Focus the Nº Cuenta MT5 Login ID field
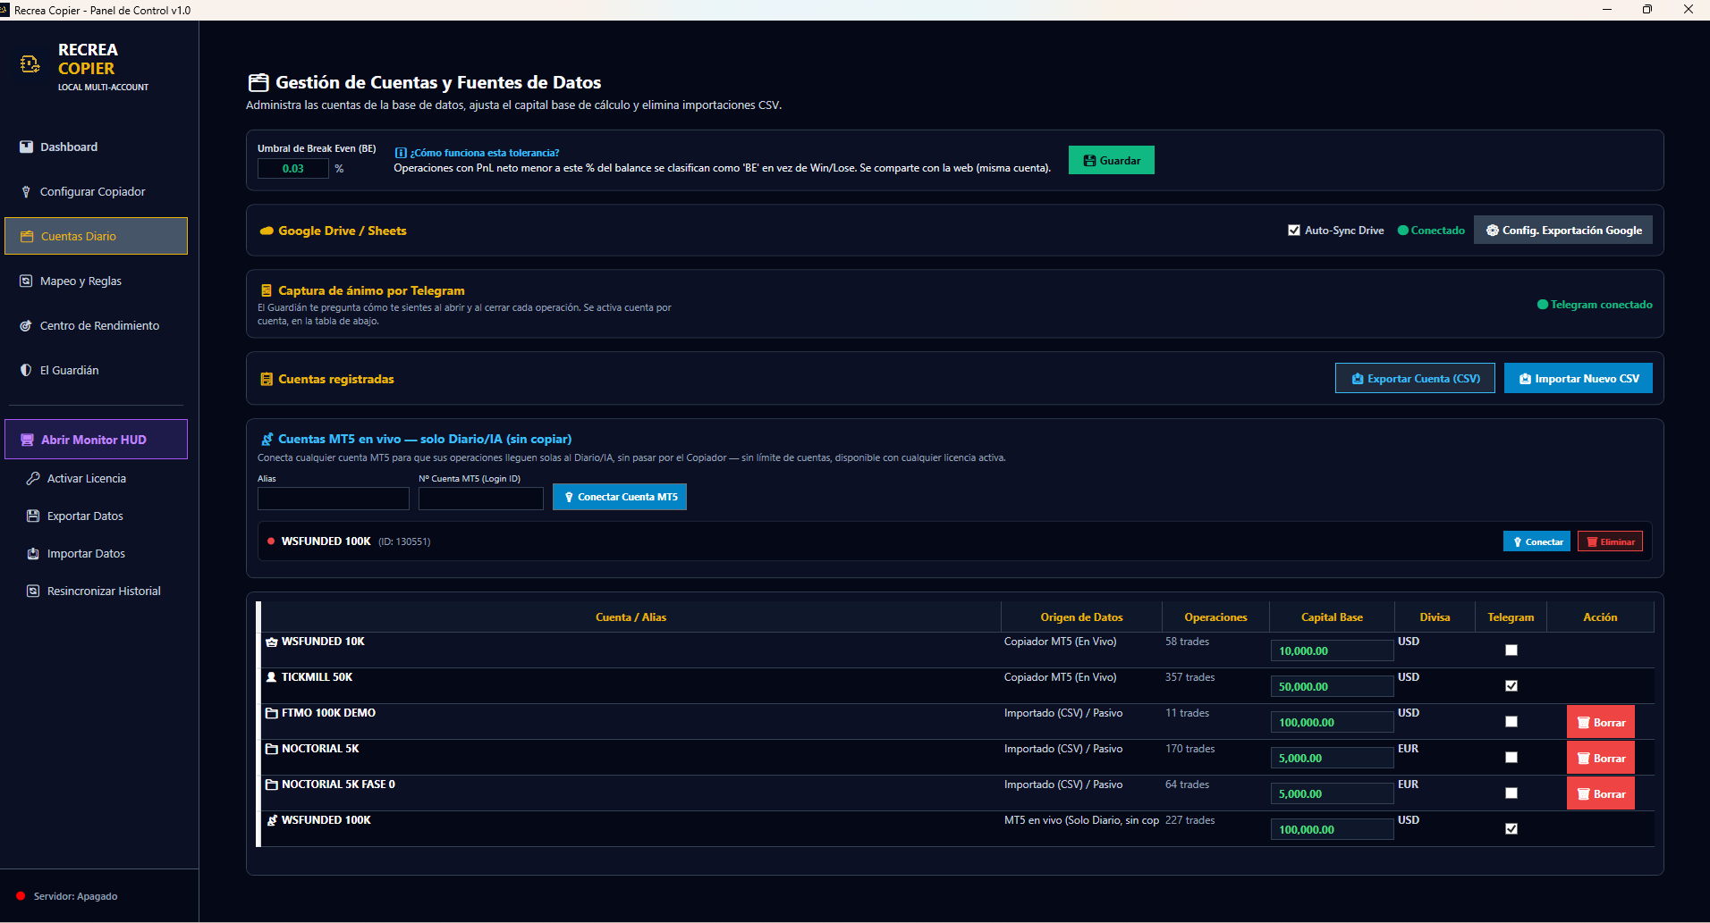 click(481, 499)
